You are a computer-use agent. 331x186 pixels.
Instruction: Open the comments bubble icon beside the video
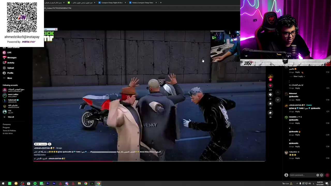click(x=270, y=95)
